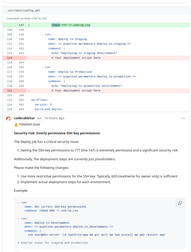Image resolution: width=191 pixels, height=252 pixels.
Task: Click the bot badge label
Action: [x=39, y=118]
